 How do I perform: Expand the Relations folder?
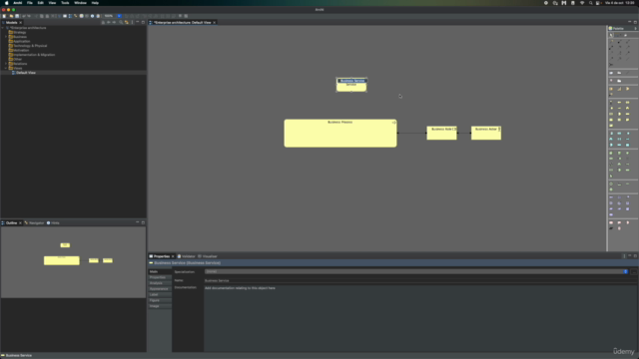coord(6,64)
